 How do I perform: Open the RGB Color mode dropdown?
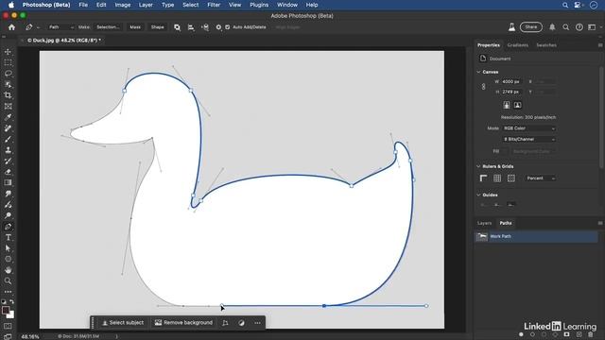(529, 128)
